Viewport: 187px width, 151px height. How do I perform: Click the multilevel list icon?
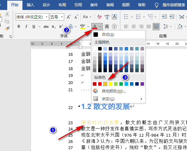pyautogui.click(x=151, y=17)
